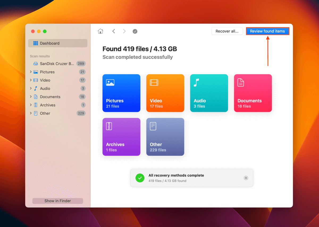Select Video label in sidebar
Screen dimensions: 319x227
coord(45,80)
